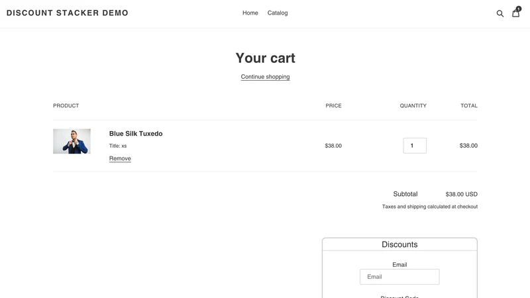Open the Blue Silk Tuxedo product title

tap(136, 134)
